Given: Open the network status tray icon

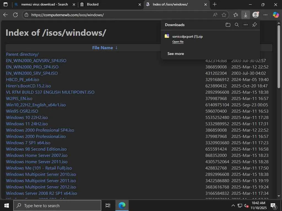Looking at the screenshot, I should [240, 206].
